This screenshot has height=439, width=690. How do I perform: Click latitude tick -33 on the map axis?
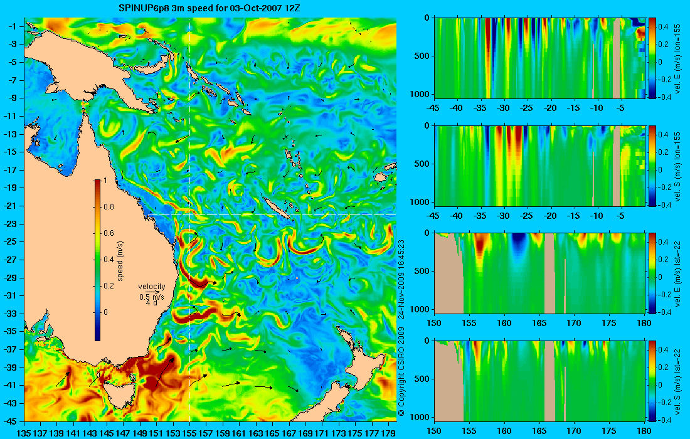pos(10,314)
